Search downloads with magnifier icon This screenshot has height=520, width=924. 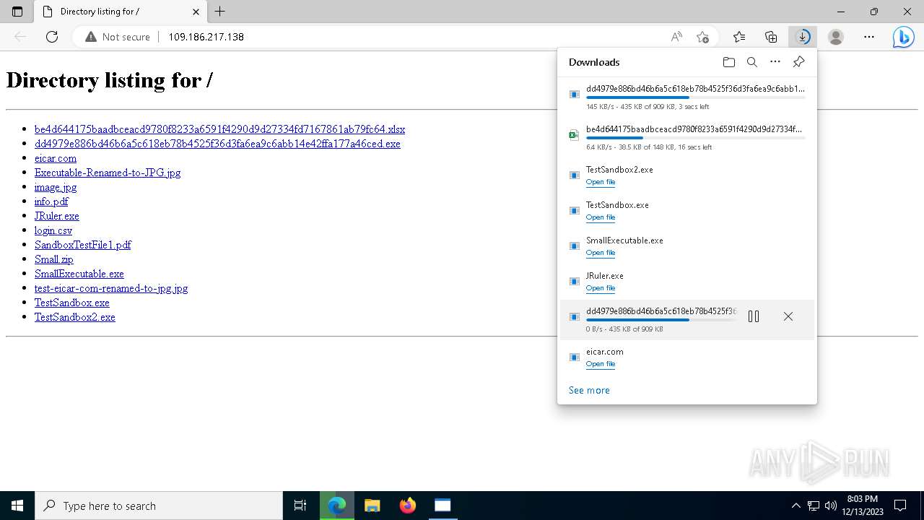point(752,62)
